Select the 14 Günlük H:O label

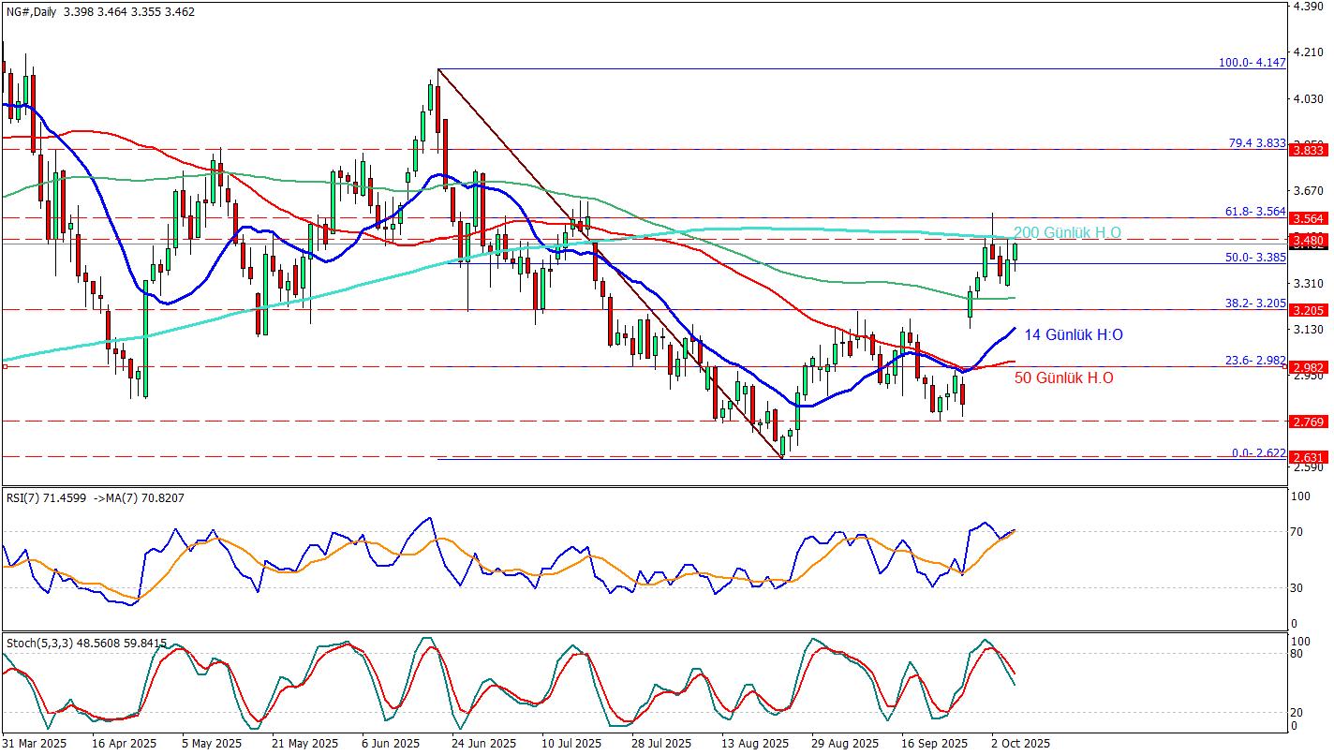(1074, 334)
